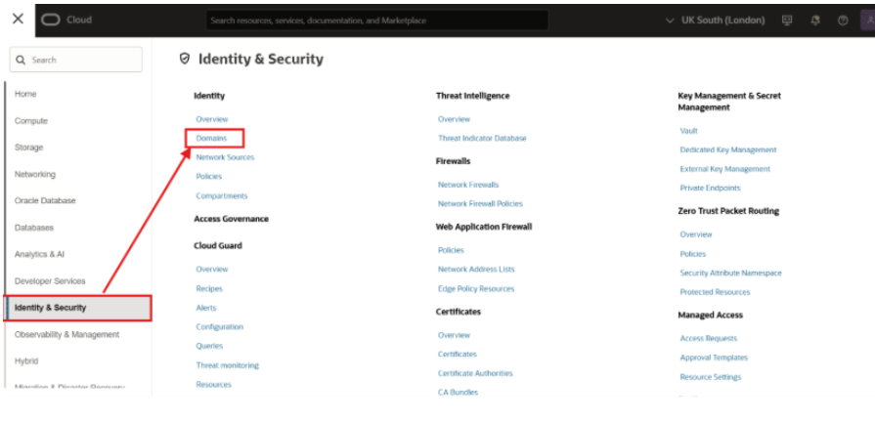
Task: Click the Oracle Cloud logo
Action: [x=66, y=20]
